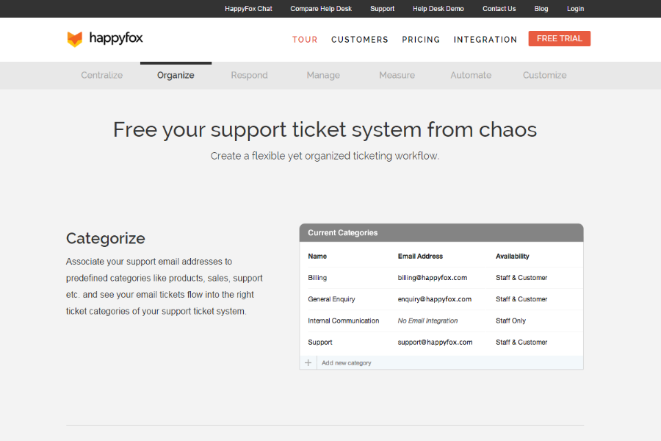The image size is (661, 441).
Task: Open the Automate tab
Action: click(x=471, y=75)
